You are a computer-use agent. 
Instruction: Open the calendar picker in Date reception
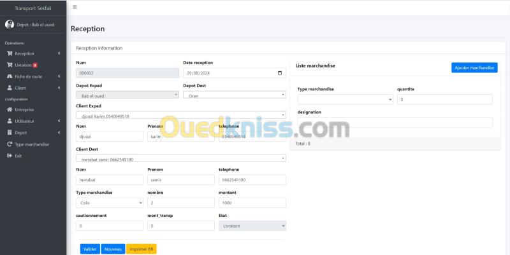coord(280,73)
